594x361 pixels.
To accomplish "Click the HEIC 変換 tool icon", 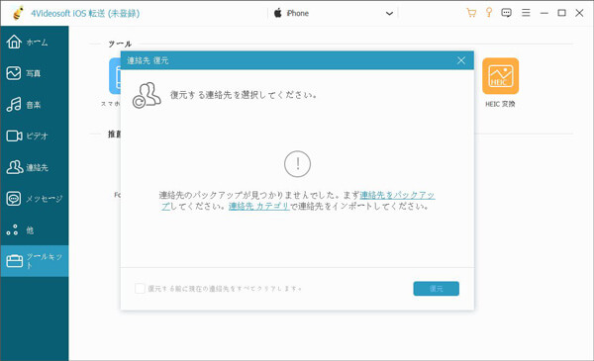I will [500, 76].
